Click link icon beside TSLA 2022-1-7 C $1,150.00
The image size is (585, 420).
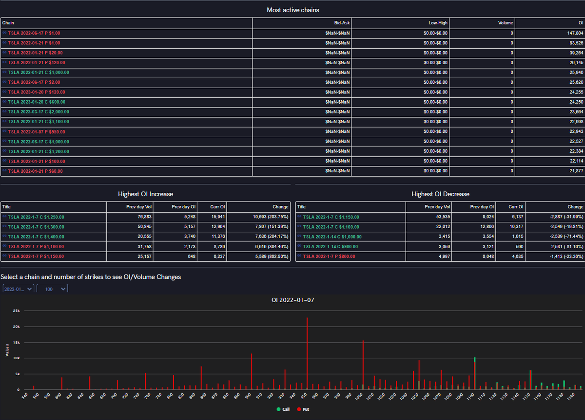coord(299,217)
